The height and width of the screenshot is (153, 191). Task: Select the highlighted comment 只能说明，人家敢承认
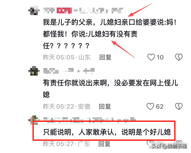coord(107,132)
